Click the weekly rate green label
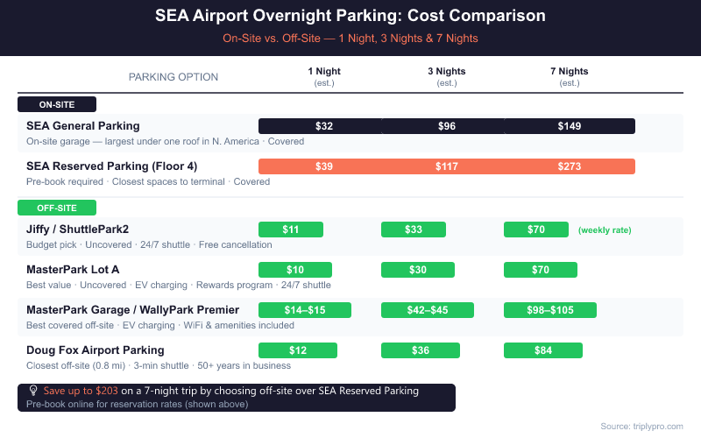 coord(605,230)
